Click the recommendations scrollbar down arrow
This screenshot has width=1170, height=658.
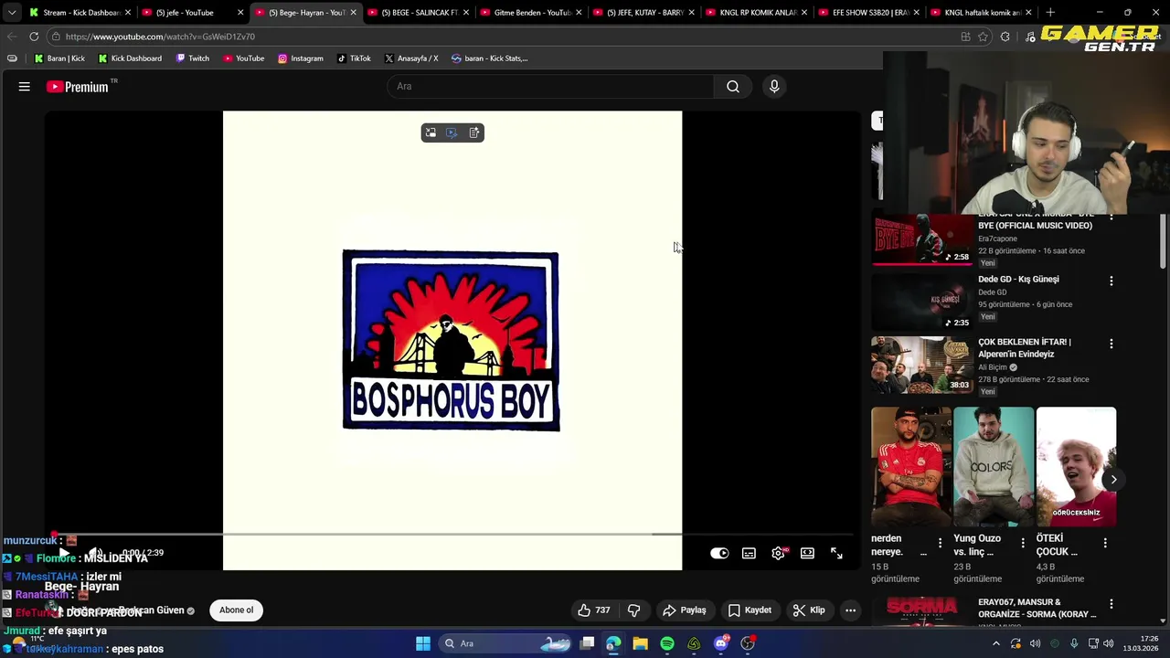tap(1163, 621)
